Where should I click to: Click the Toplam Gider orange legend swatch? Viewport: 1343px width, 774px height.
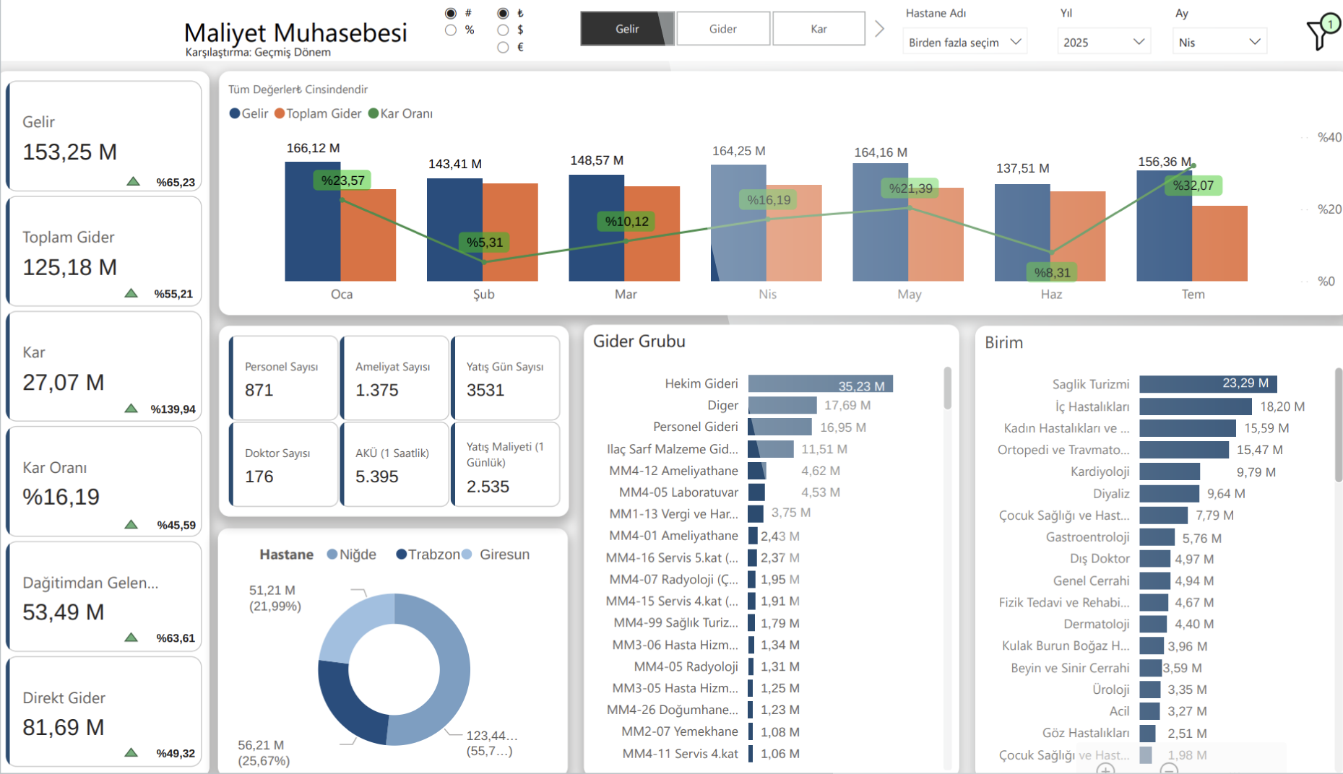[280, 113]
